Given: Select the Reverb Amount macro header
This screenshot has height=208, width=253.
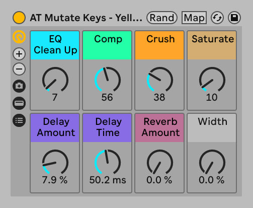Looking at the screenshot, I should (x=159, y=128).
